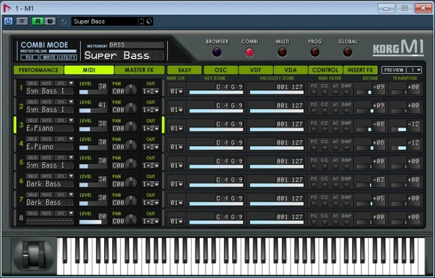The height and width of the screenshot is (278, 435).
Task: Mute timbre 2 Syn Bass 1
Action: [46, 102]
